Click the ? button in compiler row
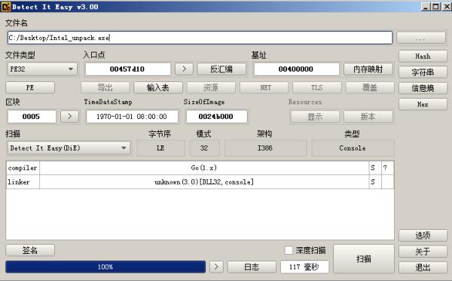Image resolution: width=452 pixels, height=281 pixels. [x=387, y=168]
